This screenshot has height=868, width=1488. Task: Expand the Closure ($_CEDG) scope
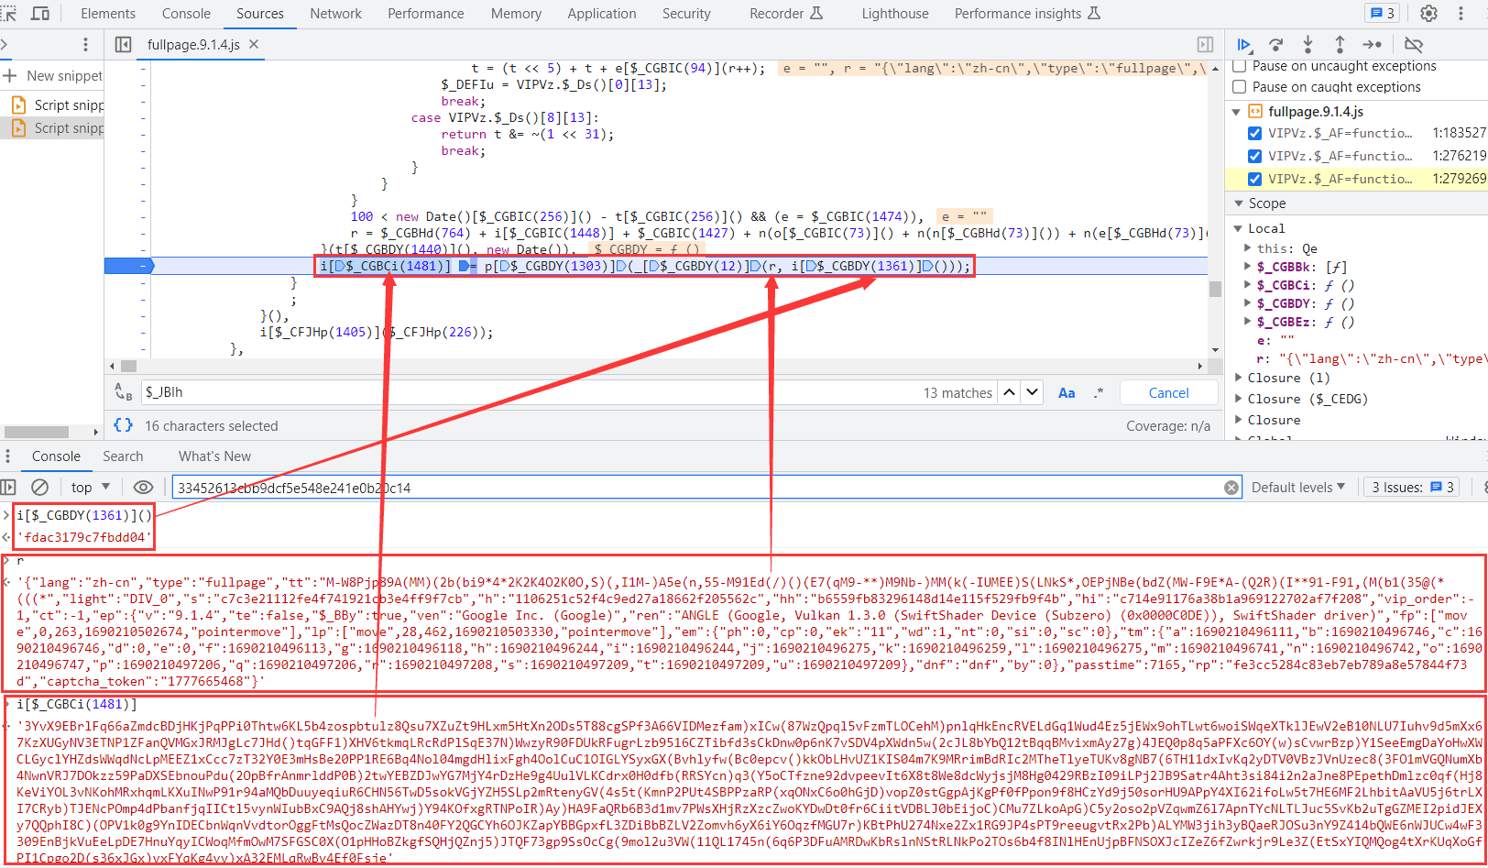pyautogui.click(x=1239, y=399)
